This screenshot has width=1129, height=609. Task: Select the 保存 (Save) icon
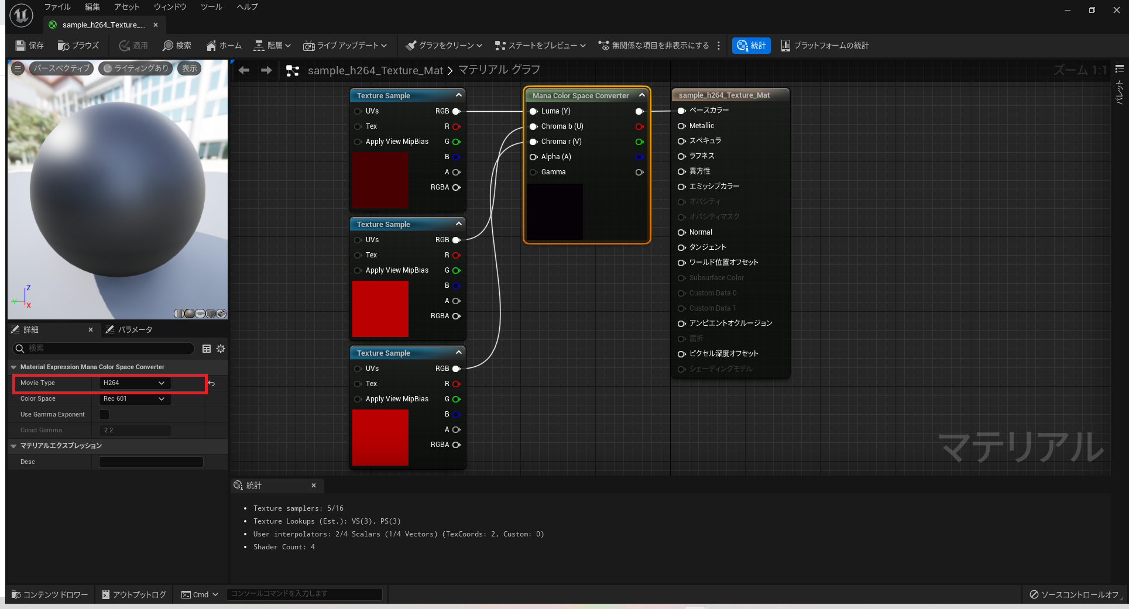click(28, 45)
